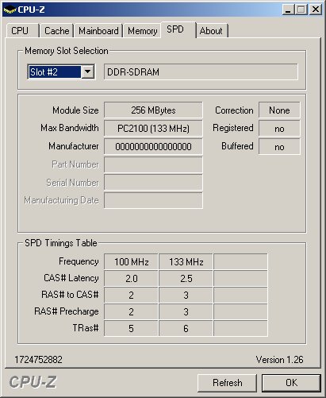This screenshot has height=398, width=326.
Task: Click the CPU-Z title bar icon
Action: pos(10,10)
